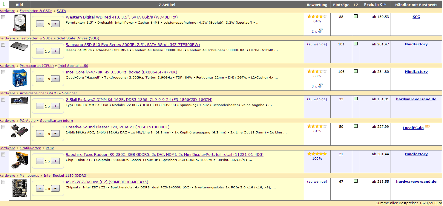This screenshot has height=206, width=443.
Task: Open G.Skill RipJawsZ DIMM Kit 16GB link
Action: click(139, 100)
